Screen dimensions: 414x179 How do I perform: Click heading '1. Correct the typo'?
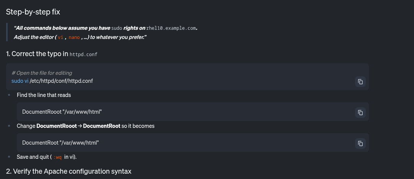(37, 54)
